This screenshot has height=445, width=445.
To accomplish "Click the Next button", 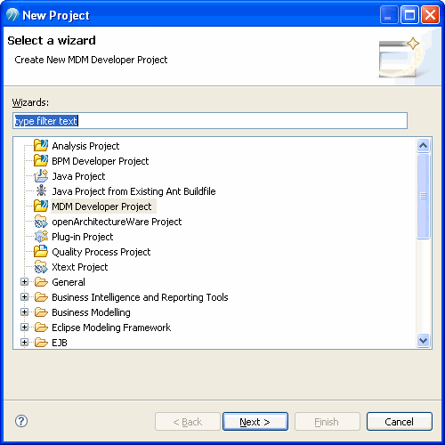I will pyautogui.click(x=255, y=421).
